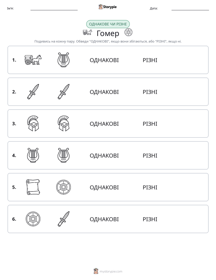The width and height of the screenshot is (216, 280).
Task: Select the dagger icon in row 6
Action: coord(64,219)
